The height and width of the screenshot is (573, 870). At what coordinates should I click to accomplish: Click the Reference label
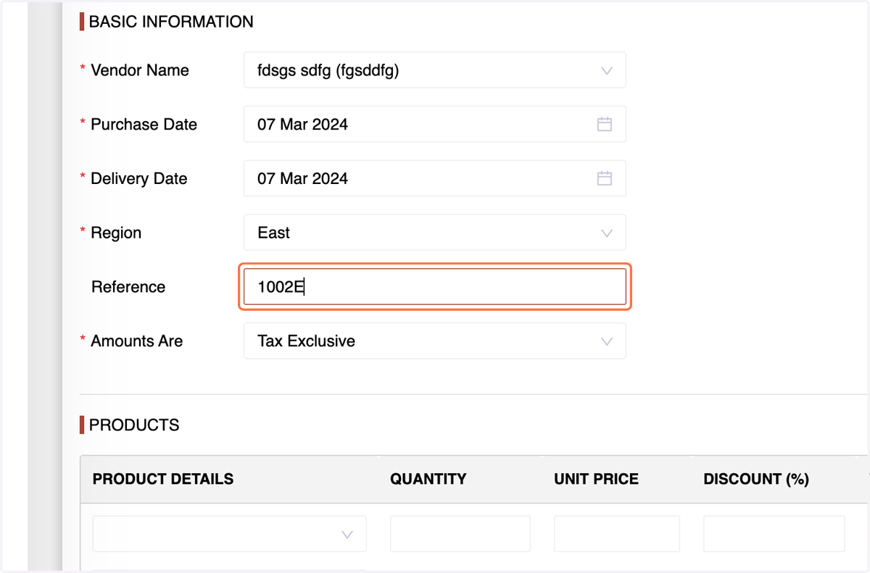[128, 287]
